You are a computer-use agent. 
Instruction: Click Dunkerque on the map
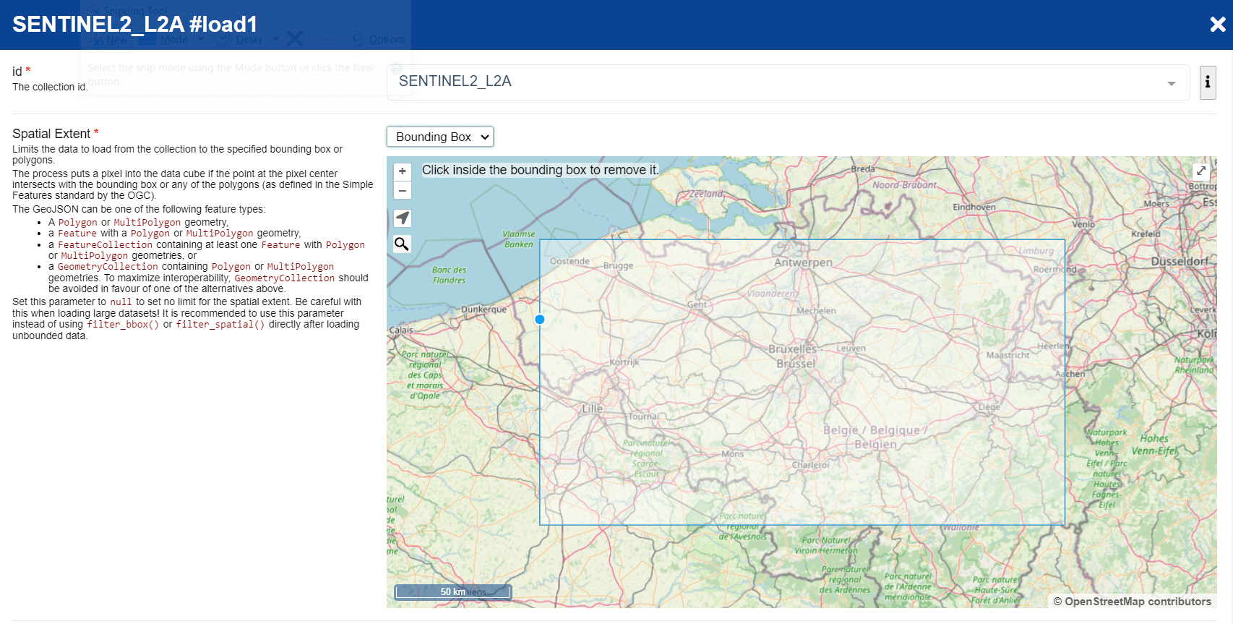click(484, 309)
